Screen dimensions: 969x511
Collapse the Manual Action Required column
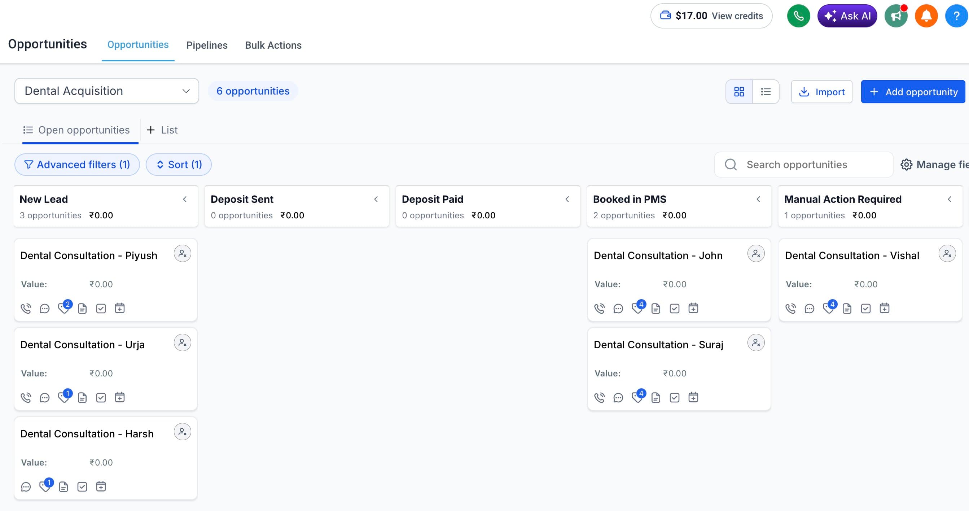[x=950, y=200]
